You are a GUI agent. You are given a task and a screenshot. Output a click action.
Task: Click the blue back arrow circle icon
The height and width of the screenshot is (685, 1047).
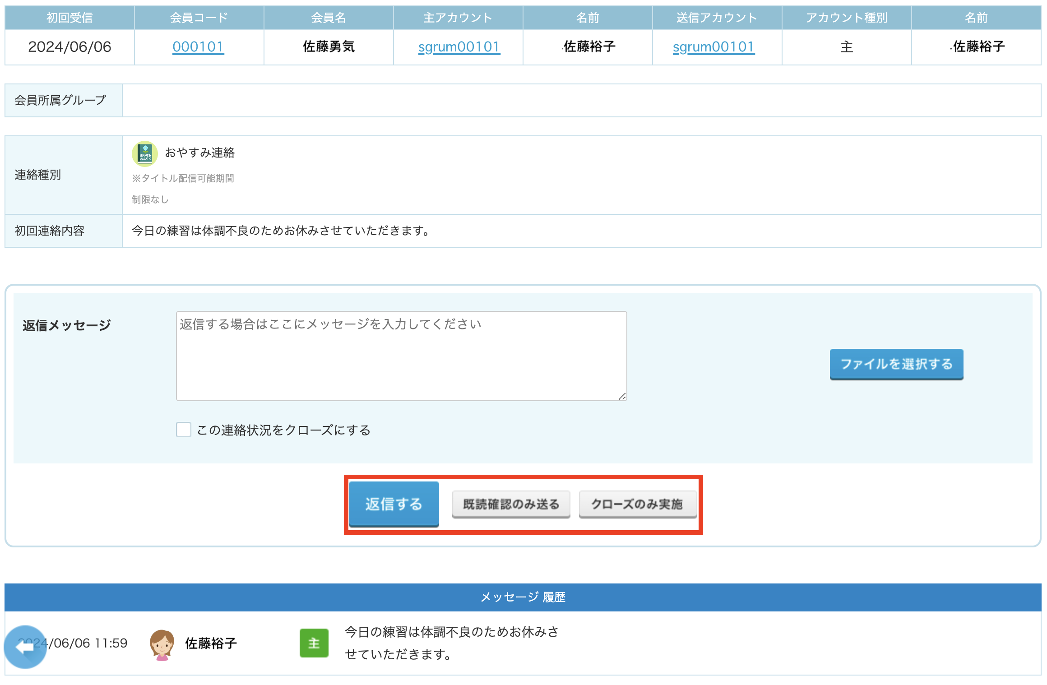25,647
